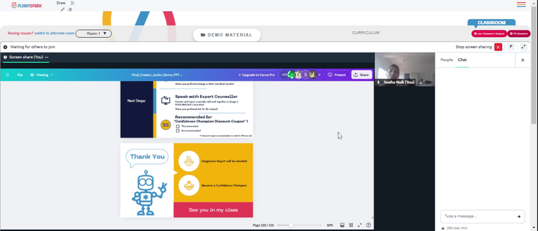Open the Canva File menu
The height and width of the screenshot is (231, 538).
click(x=20, y=75)
